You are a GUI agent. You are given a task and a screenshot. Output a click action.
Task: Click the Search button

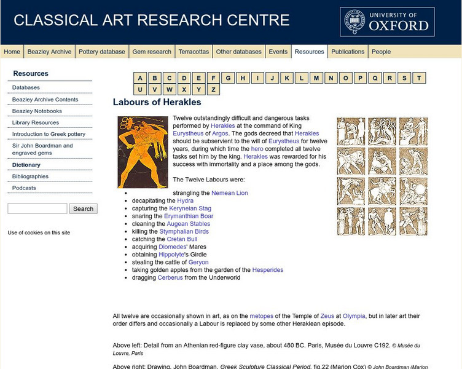coord(83,208)
